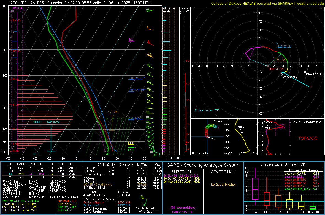Click the SigSvr = 30732 m3/s3 value

pyautogui.click(x=64, y=197)
